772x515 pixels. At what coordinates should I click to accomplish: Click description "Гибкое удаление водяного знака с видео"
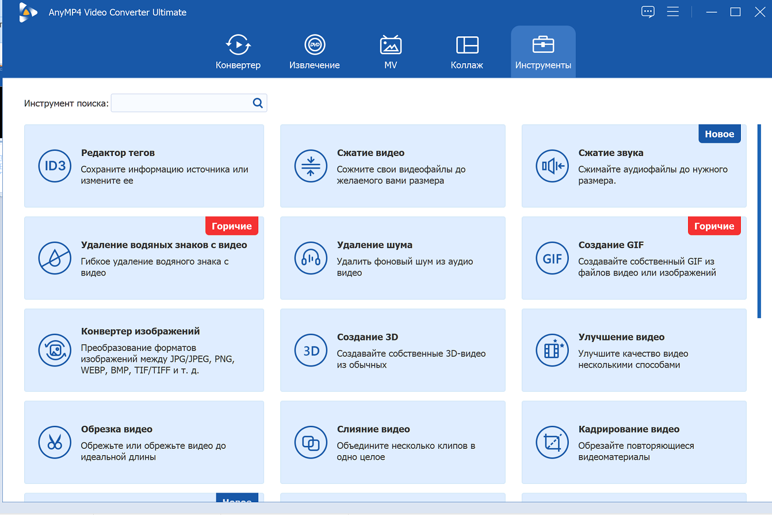coord(155,267)
